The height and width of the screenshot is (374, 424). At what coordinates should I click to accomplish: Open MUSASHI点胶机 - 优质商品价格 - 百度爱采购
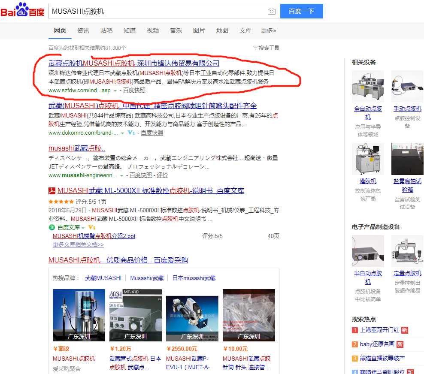point(118,260)
